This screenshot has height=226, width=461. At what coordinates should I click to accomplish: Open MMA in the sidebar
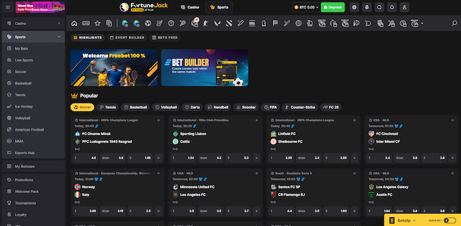(33, 141)
